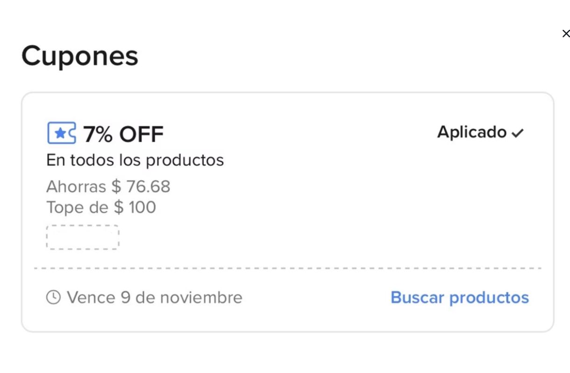The width and height of the screenshot is (570, 373).
Task: Open the savings breakdown under Ahorras
Action: (108, 186)
